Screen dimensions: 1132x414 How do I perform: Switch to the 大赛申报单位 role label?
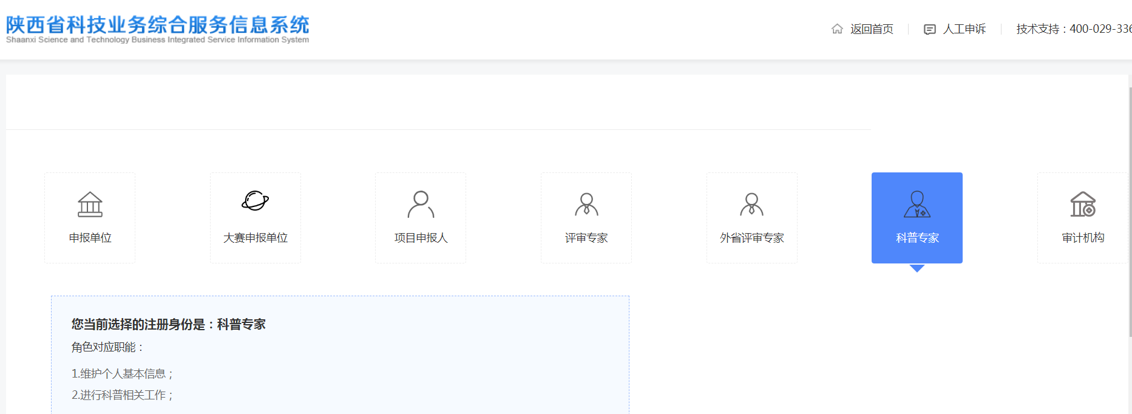(x=256, y=238)
